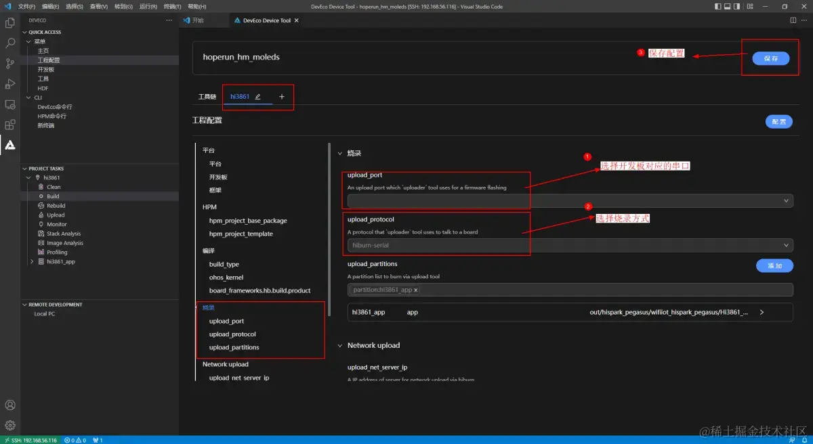Toggle secondary side bar layout icon

[737, 6]
